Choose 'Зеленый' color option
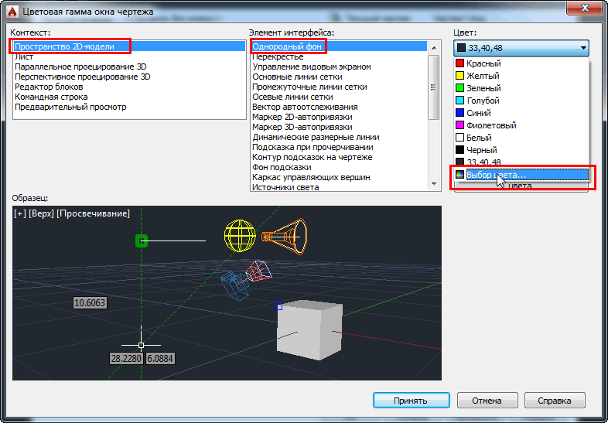Image resolution: width=608 pixels, height=423 pixels. click(521, 88)
